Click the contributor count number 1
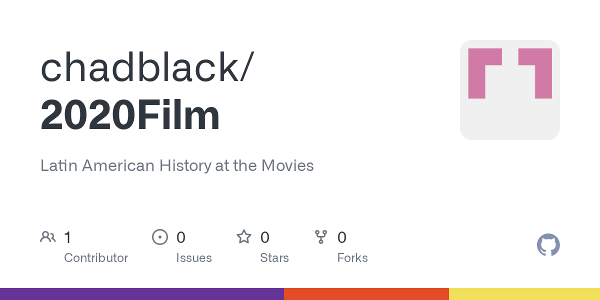The width and height of the screenshot is (600, 300). coord(68,237)
